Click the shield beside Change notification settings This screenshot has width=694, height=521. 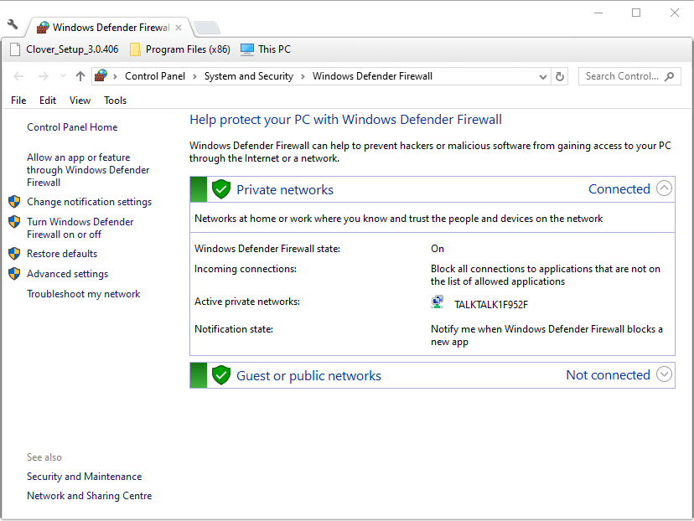(x=14, y=201)
